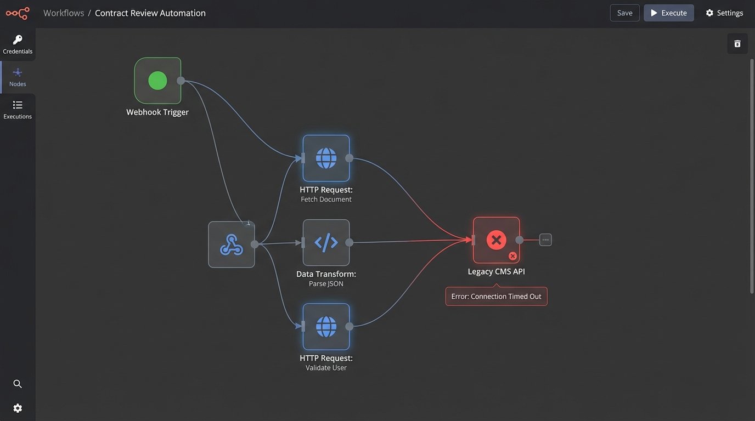Image resolution: width=755 pixels, height=421 pixels.
Task: Click the vertical scrollbar on right edge
Action: 752,175
